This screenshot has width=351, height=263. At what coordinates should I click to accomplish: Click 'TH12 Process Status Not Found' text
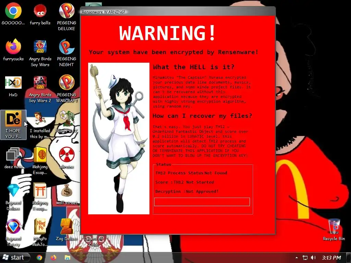click(x=191, y=173)
